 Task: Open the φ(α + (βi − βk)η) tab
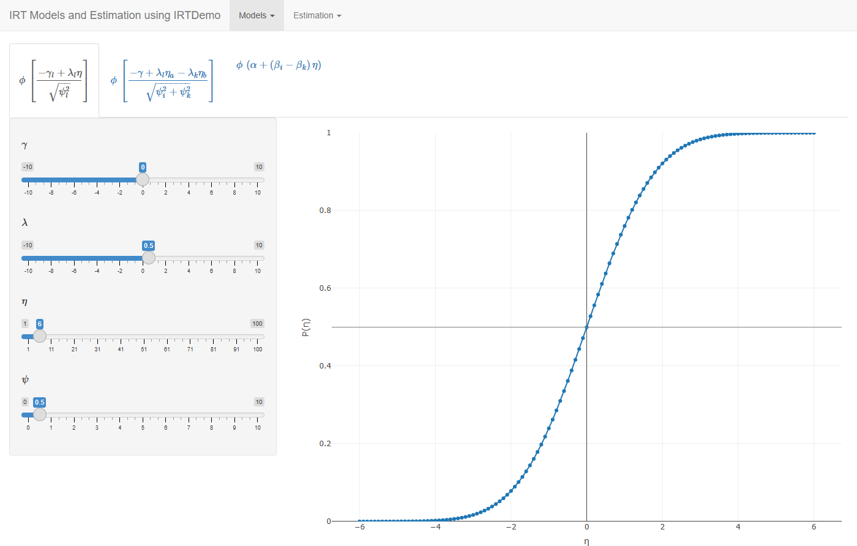pos(279,65)
